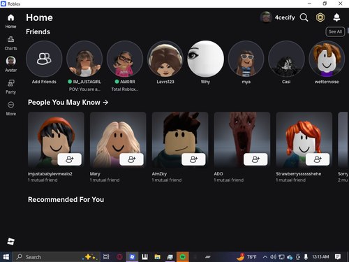Open ADO's profile card picture

pos(242,139)
